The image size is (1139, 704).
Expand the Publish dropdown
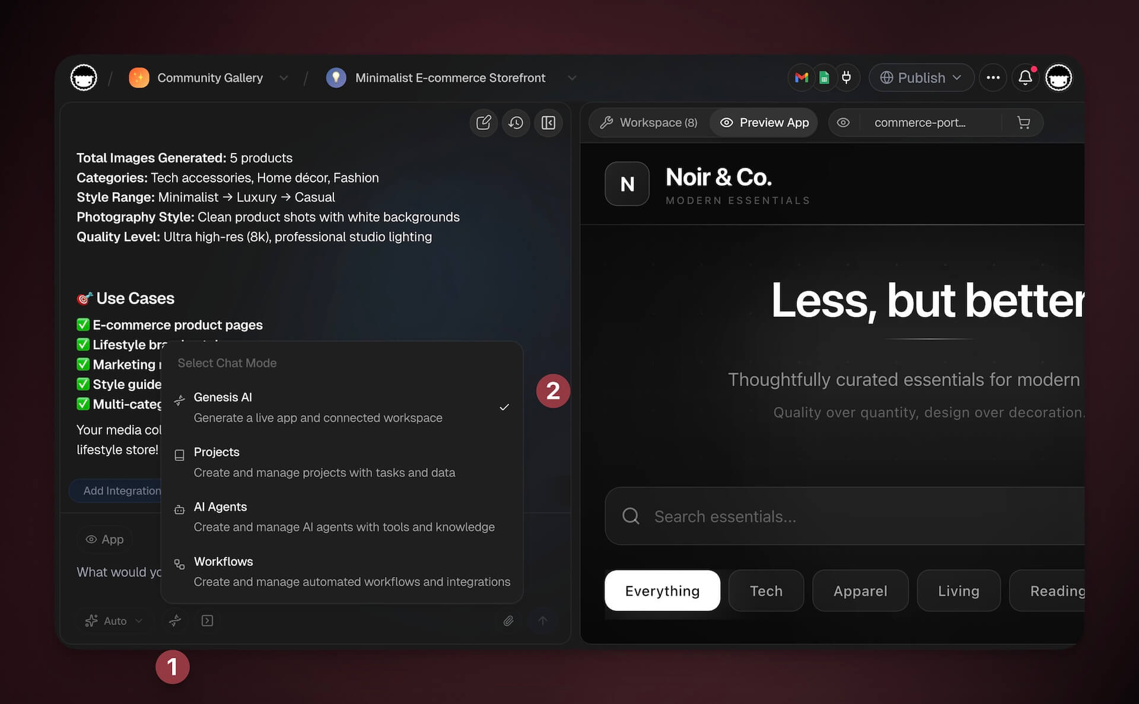pos(921,78)
